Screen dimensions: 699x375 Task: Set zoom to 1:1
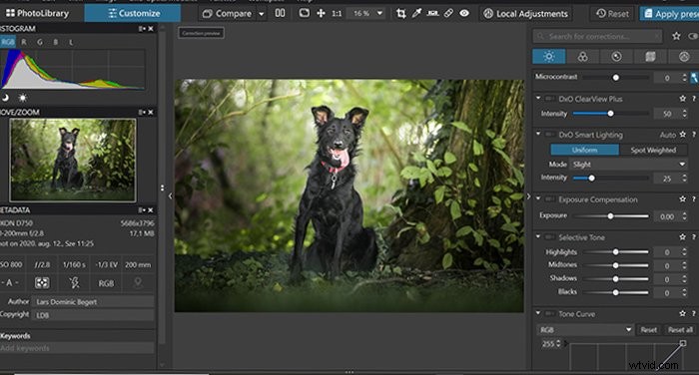pos(337,14)
